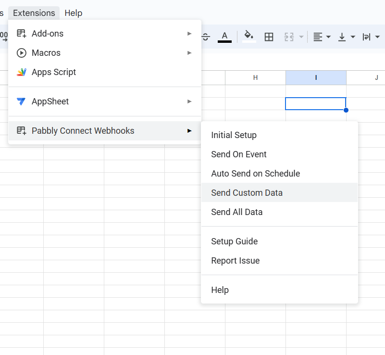Open text wrapping dropdown arrow
Screen dimensions: 385x355
(377, 37)
